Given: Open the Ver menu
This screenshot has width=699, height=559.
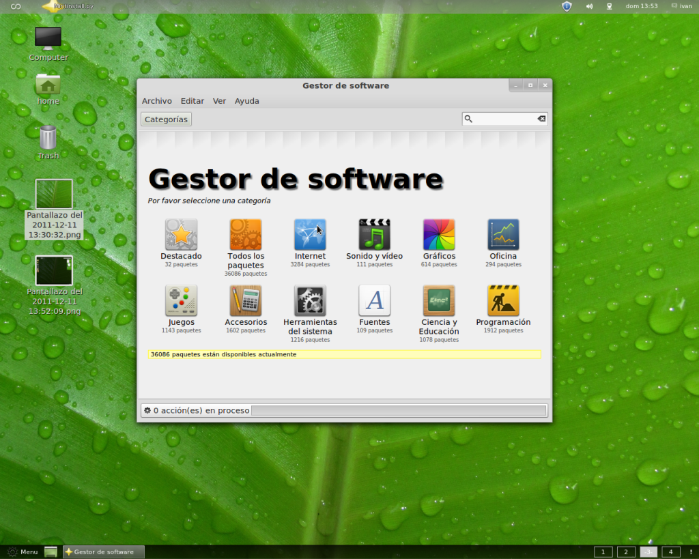Looking at the screenshot, I should click(x=219, y=100).
